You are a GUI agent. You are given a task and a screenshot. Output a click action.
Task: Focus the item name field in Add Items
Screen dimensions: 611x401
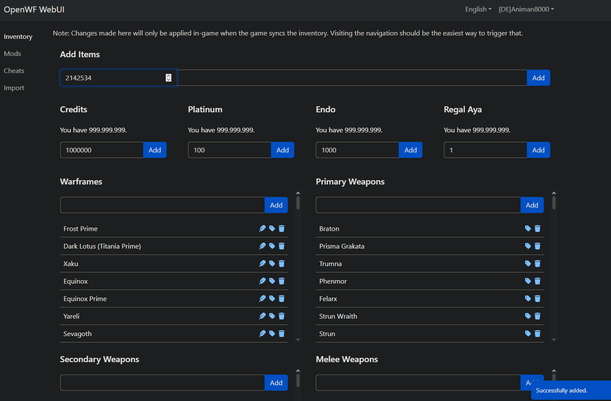[x=352, y=78]
